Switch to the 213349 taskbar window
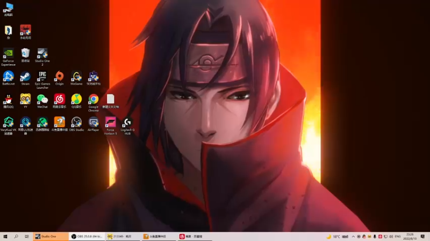This screenshot has height=241, width=430. click(x=123, y=236)
